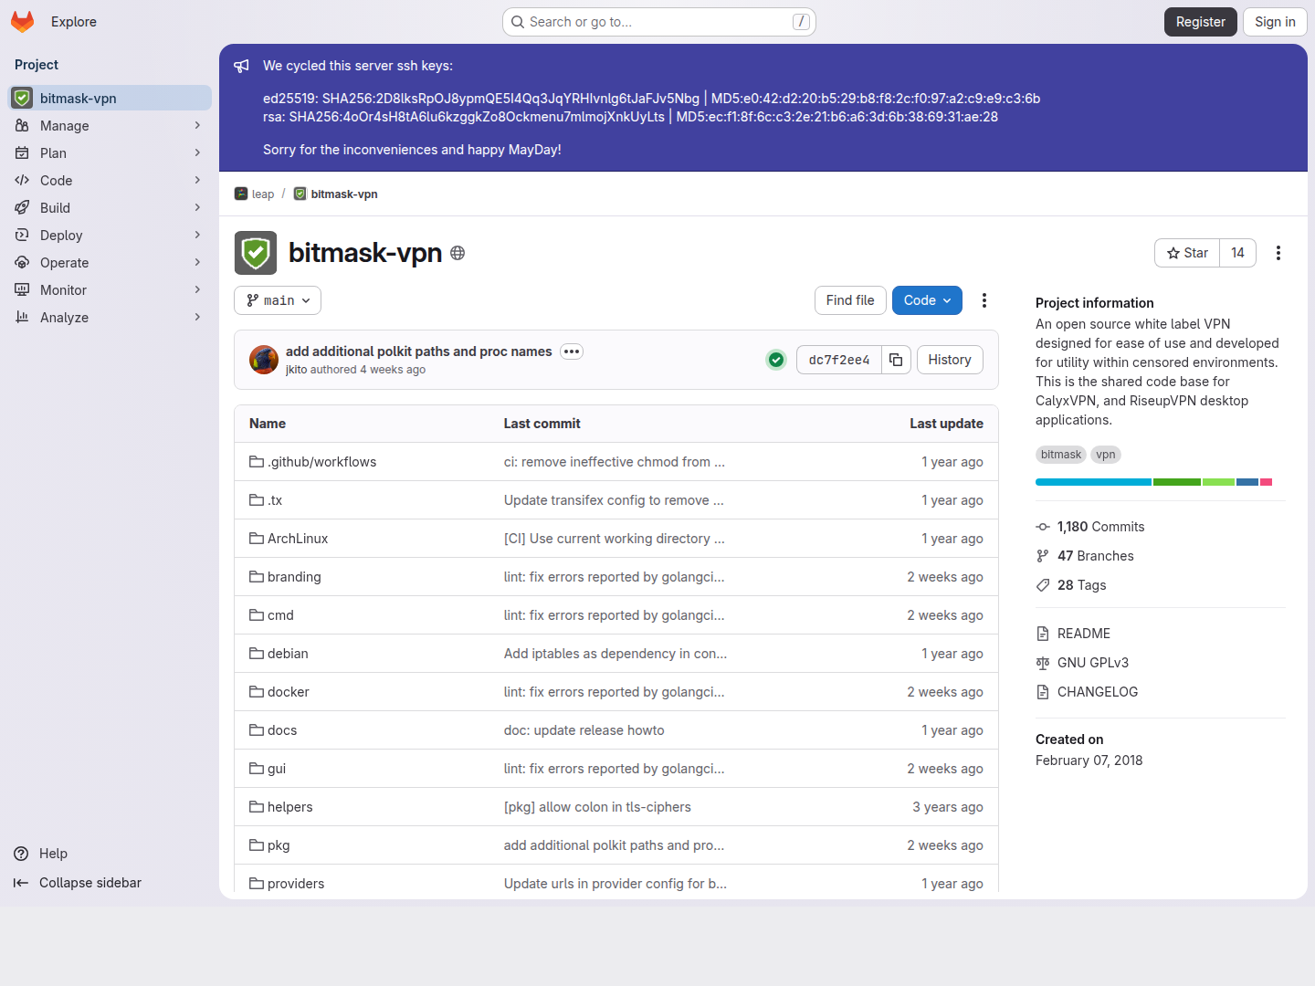Click the dark green language bar segment
1315x986 pixels.
pyautogui.click(x=1177, y=482)
